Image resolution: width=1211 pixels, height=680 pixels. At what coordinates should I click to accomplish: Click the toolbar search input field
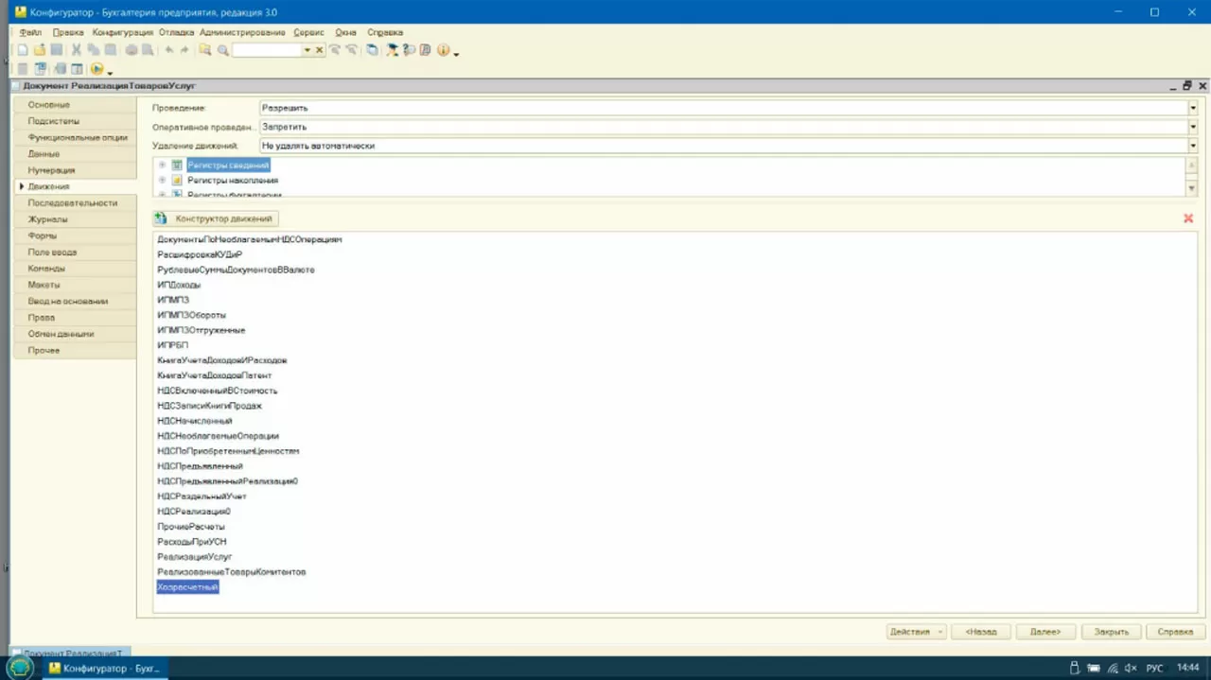tap(267, 50)
